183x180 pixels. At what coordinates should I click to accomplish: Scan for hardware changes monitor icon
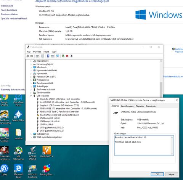(x=58, y=56)
